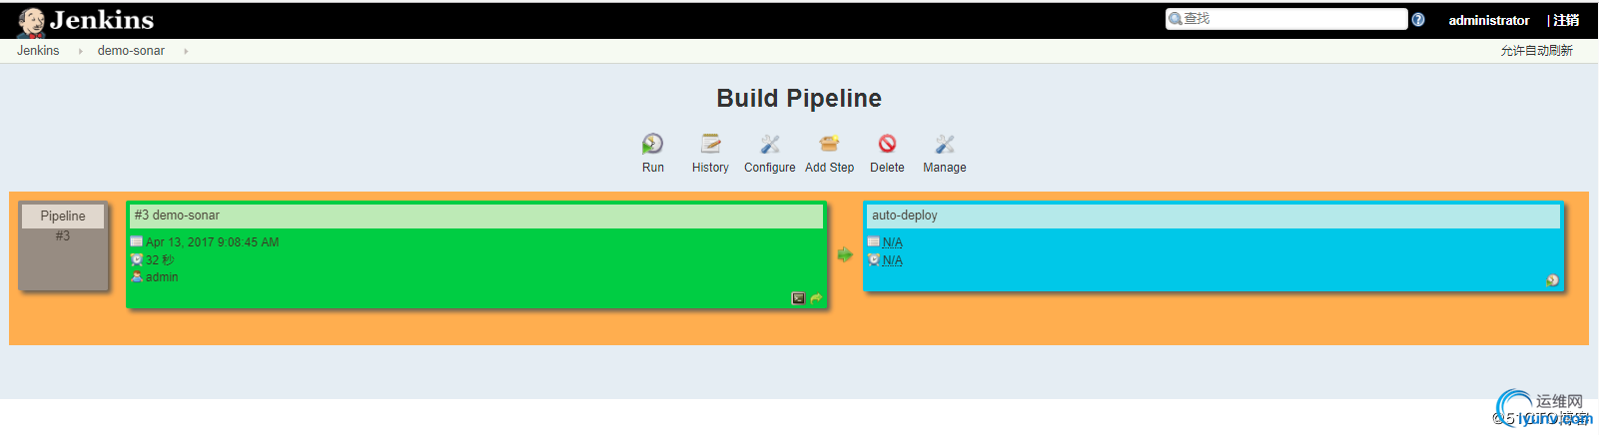Open the History icon
The height and width of the screenshot is (435, 1599).
point(710,144)
